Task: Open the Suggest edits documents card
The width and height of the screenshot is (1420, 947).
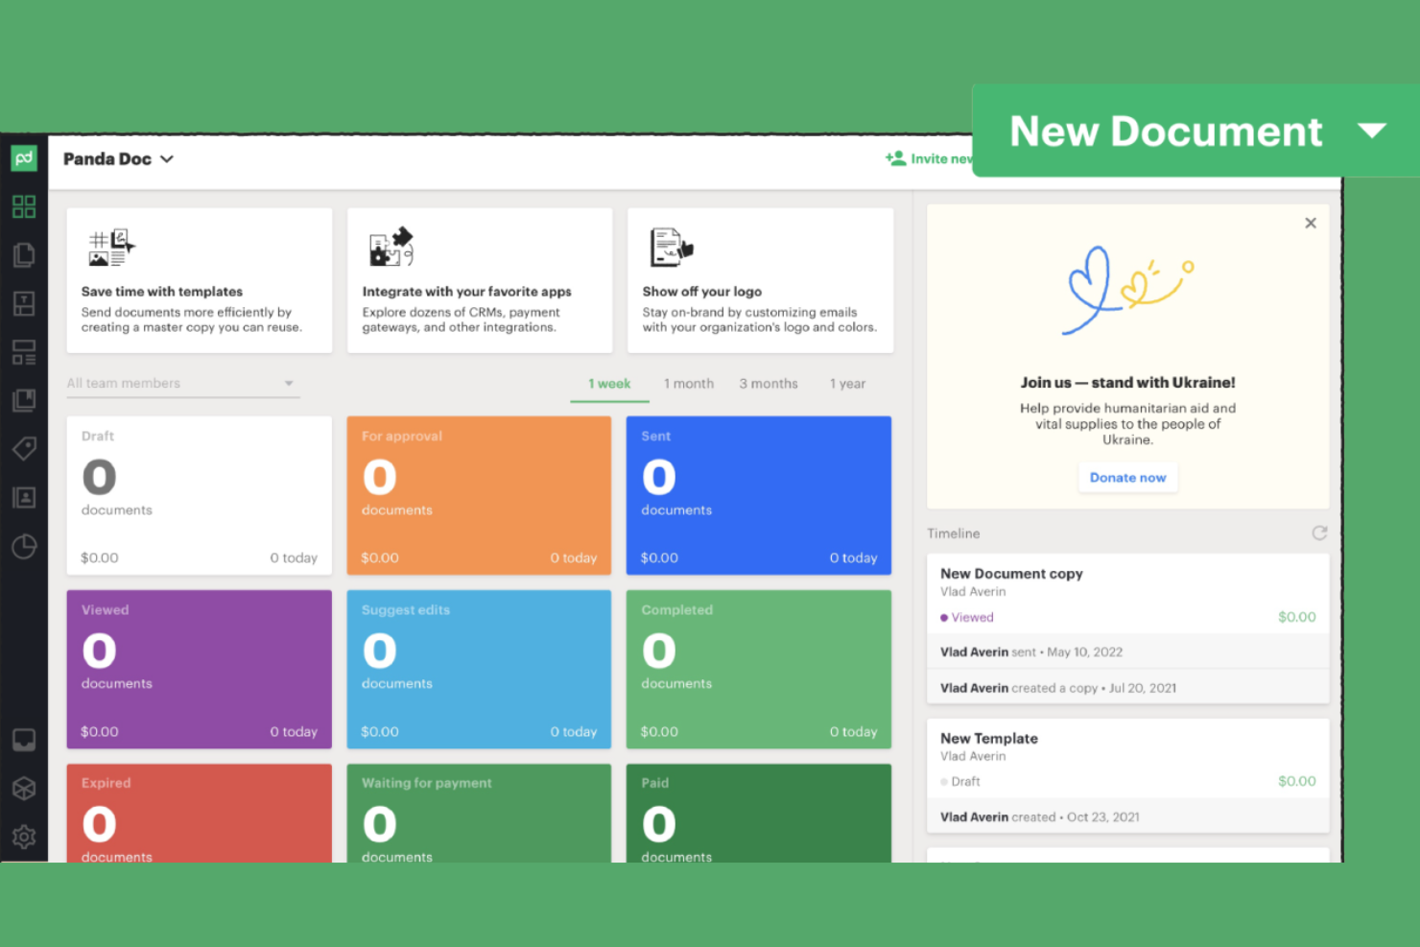Action: point(479,669)
